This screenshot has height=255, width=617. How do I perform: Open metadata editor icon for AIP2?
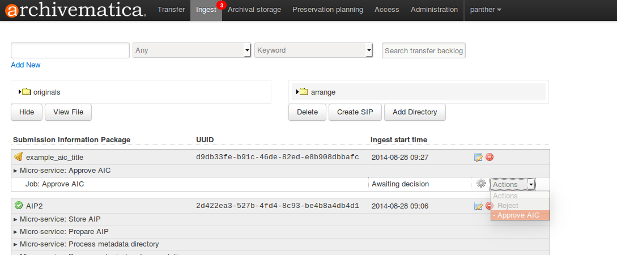[478, 206]
